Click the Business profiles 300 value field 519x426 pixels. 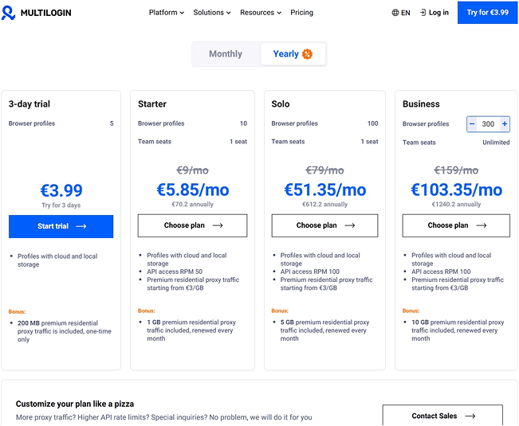[488, 124]
